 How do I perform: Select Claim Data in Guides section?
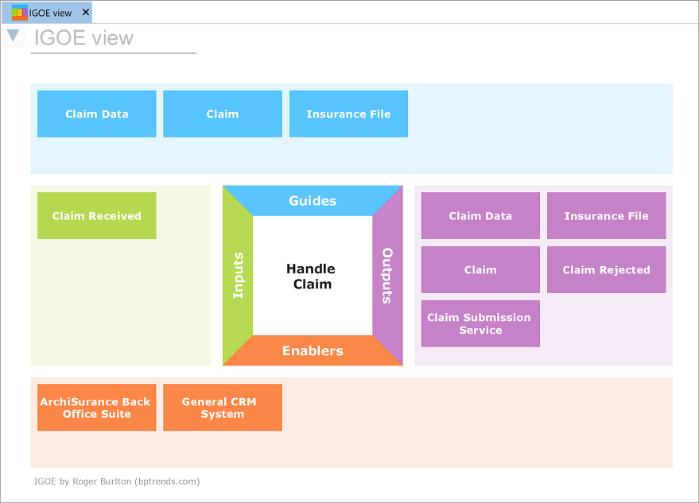97,114
